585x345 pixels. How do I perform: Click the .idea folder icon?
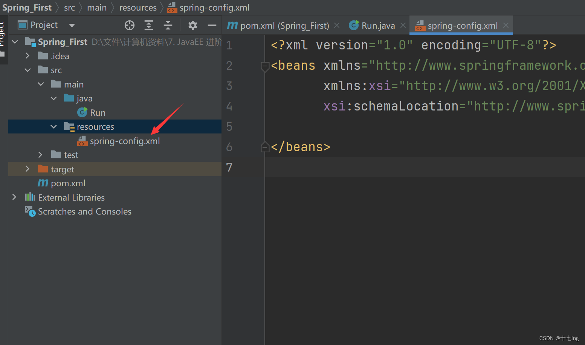pos(43,56)
